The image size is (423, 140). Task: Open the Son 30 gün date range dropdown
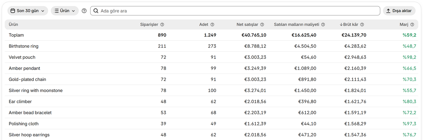pos(28,11)
